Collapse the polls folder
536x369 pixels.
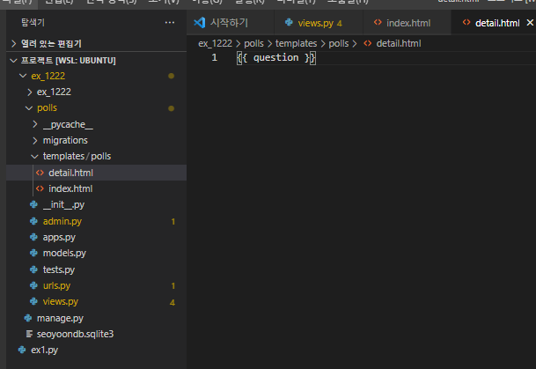tap(29, 107)
